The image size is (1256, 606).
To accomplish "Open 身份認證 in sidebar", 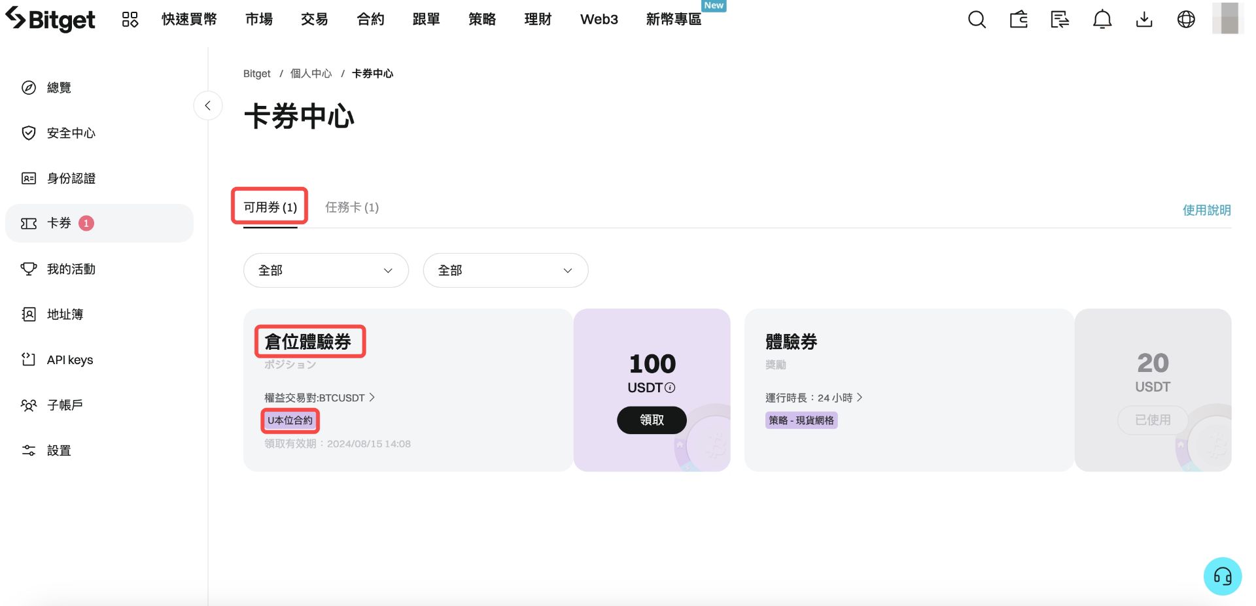I will click(99, 178).
